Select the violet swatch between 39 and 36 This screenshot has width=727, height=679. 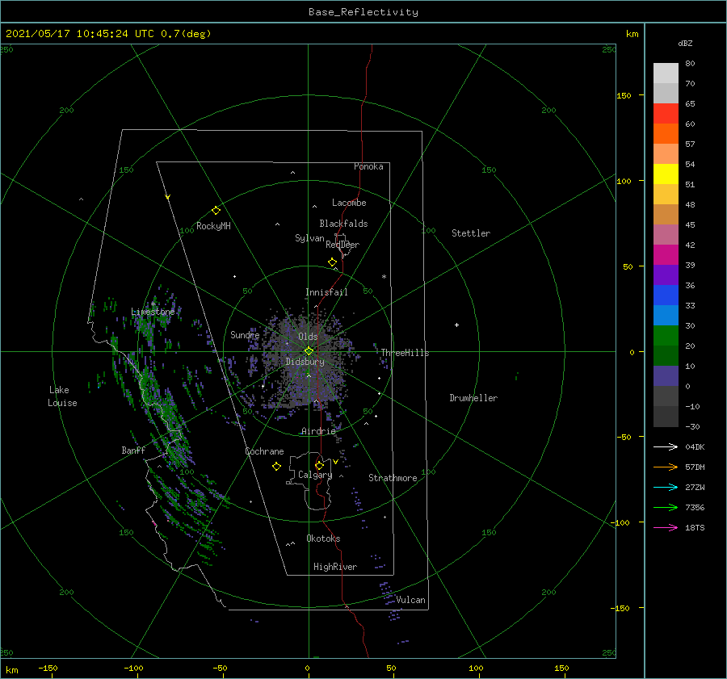tap(666, 275)
